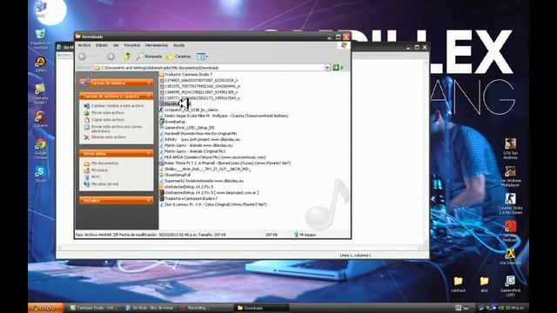Viewport: 557px width, 313px height.
Task: Select Zion & Lennox Celos song
Action: click(x=213, y=204)
